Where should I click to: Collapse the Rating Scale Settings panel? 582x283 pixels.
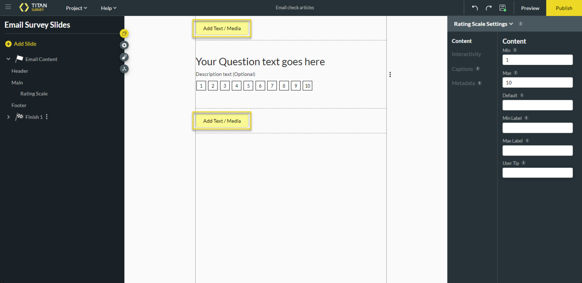point(511,24)
